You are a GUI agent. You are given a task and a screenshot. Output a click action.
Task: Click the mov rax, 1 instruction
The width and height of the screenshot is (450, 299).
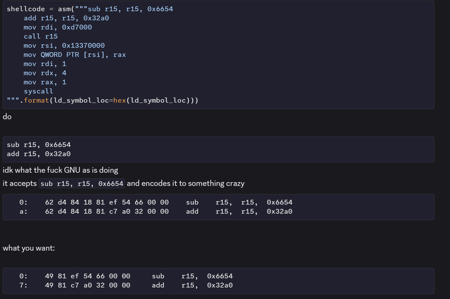tap(45, 82)
